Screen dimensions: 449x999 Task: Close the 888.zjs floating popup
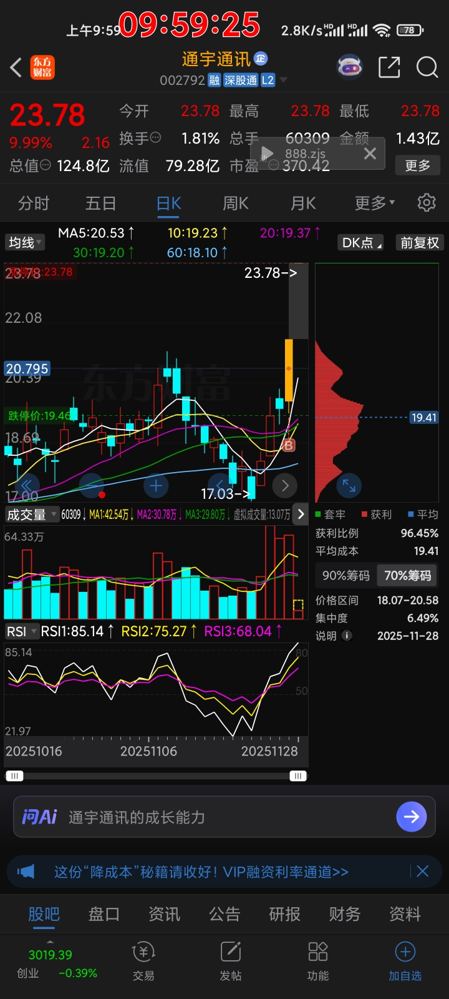click(x=370, y=153)
